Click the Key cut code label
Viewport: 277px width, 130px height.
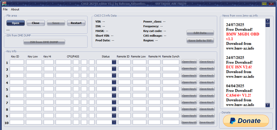(x=153, y=31)
